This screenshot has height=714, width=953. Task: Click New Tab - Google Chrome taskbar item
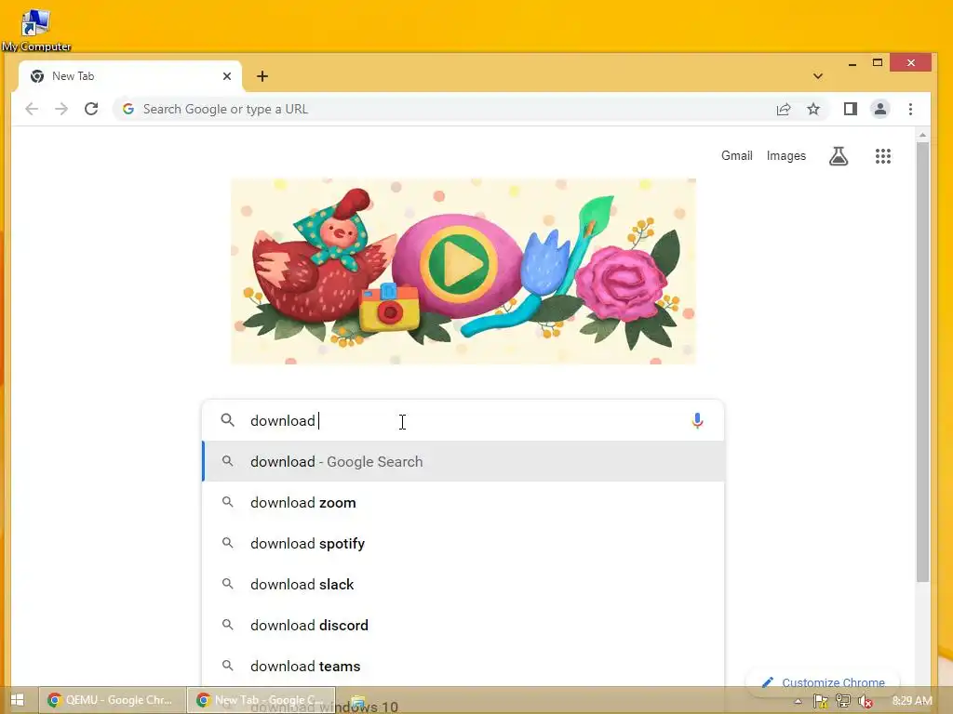[x=261, y=700]
